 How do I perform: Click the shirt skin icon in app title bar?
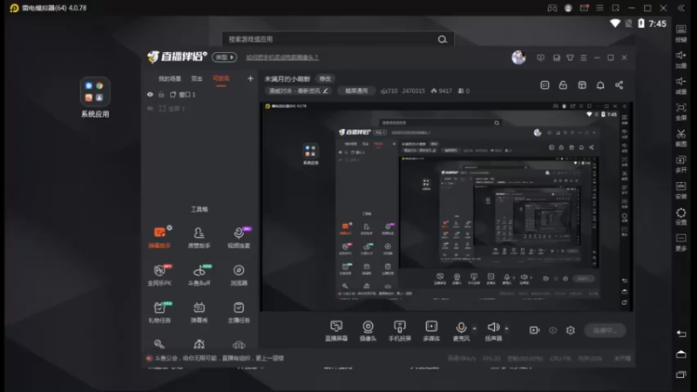[570, 57]
